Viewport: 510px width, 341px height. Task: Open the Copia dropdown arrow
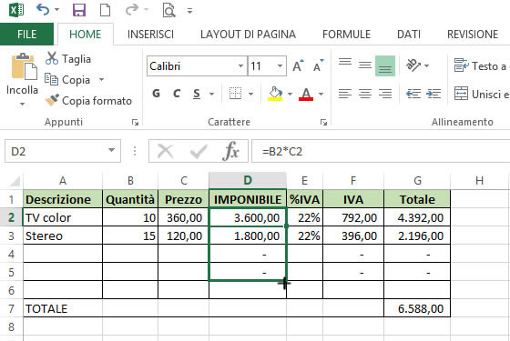[x=101, y=80]
